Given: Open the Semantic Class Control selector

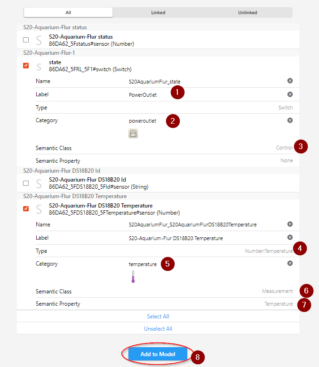Looking at the screenshot, I should (284, 148).
